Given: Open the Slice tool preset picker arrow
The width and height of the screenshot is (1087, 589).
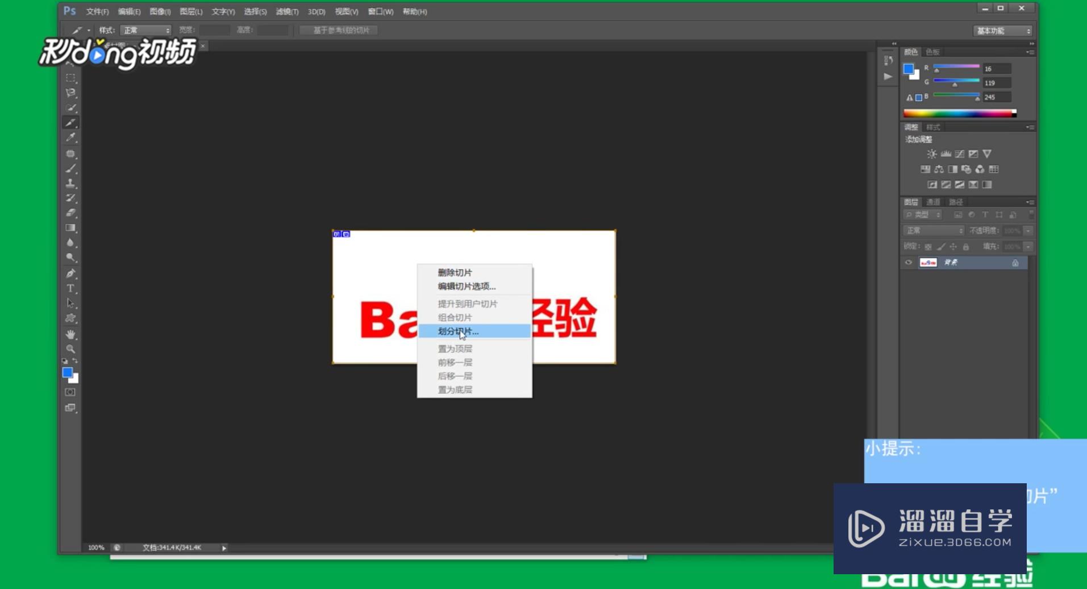Looking at the screenshot, I should coord(89,30).
